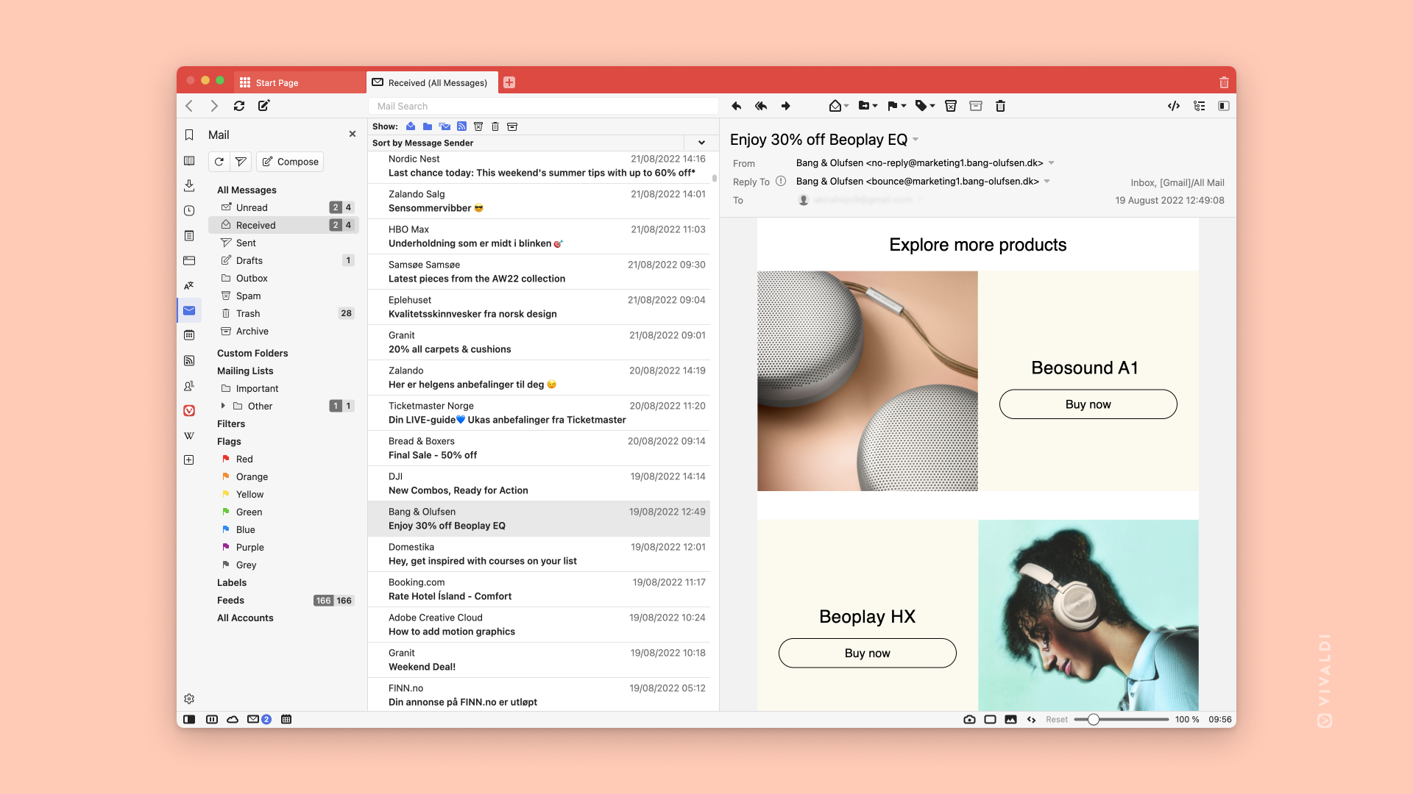The width and height of the screenshot is (1413, 794).
Task: Toggle show feeds filter
Action: point(461,126)
